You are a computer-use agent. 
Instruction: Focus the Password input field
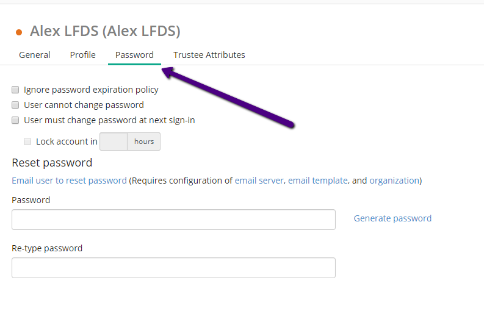pos(173,220)
